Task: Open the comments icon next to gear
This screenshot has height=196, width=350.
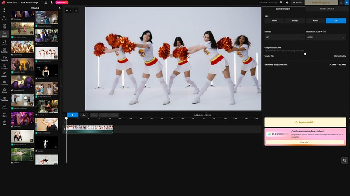Action: (281, 3)
